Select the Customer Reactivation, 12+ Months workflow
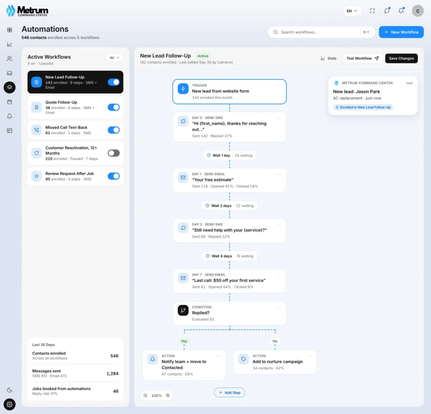Viewport: 431px width, 414px height. coord(75,153)
